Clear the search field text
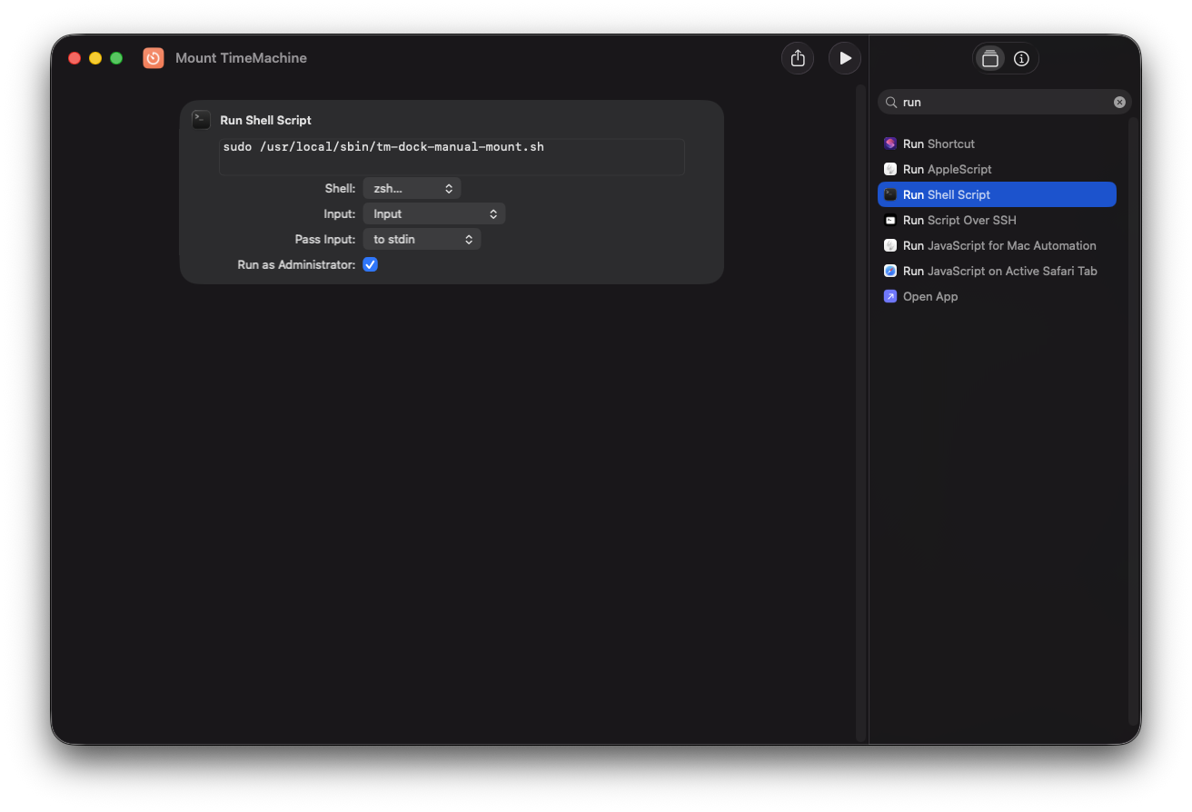1192x812 pixels. click(1119, 103)
